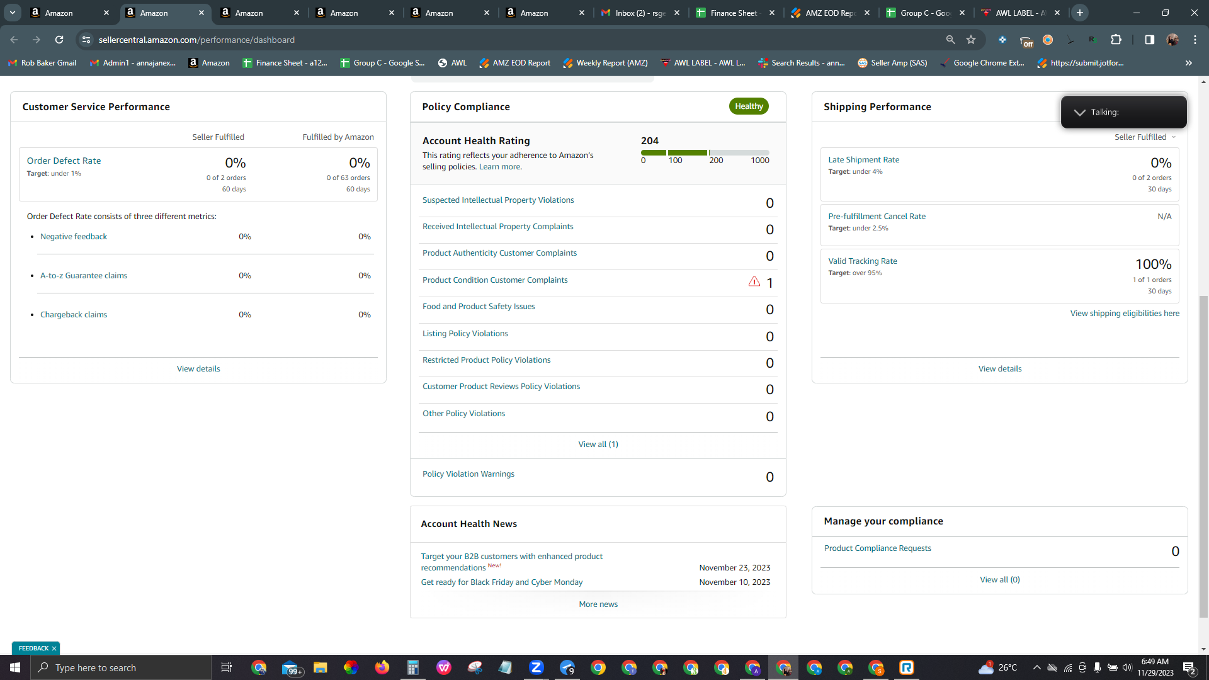Image resolution: width=1209 pixels, height=680 pixels.
Task: Show hidden system tray icons
Action: [x=1036, y=667]
